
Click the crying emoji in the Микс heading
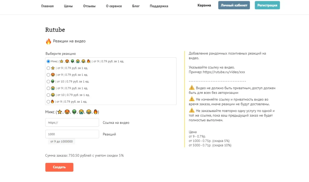pyautogui.click(x=81, y=112)
